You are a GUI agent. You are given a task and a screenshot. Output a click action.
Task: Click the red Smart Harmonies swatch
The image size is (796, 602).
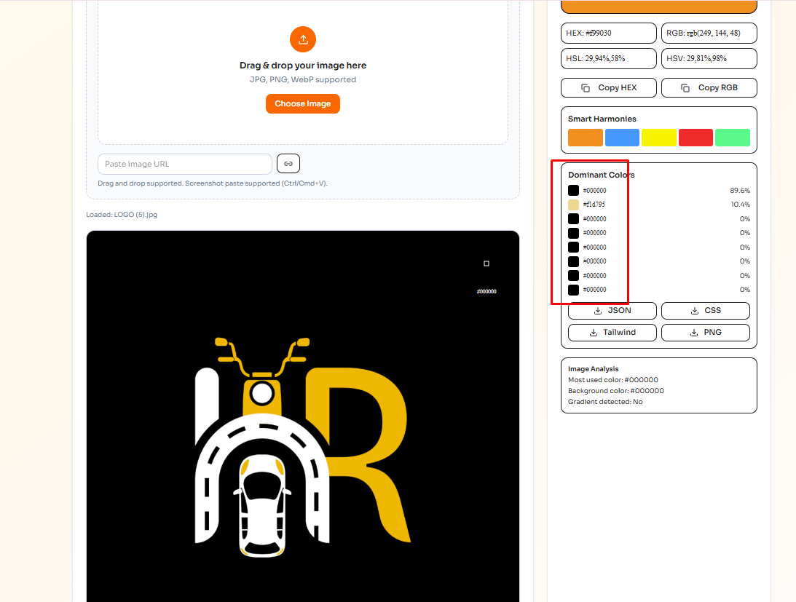pos(695,137)
